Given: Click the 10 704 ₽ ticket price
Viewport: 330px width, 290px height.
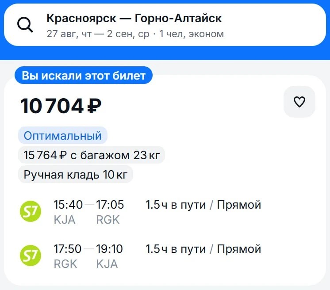Looking at the screenshot, I should (x=61, y=106).
